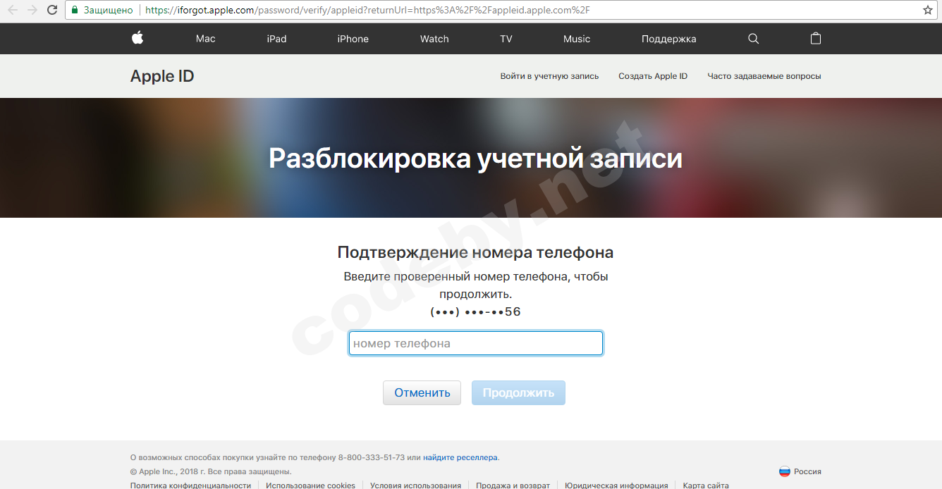Open Карта сайта footer link
The height and width of the screenshot is (489, 942).
[706, 485]
